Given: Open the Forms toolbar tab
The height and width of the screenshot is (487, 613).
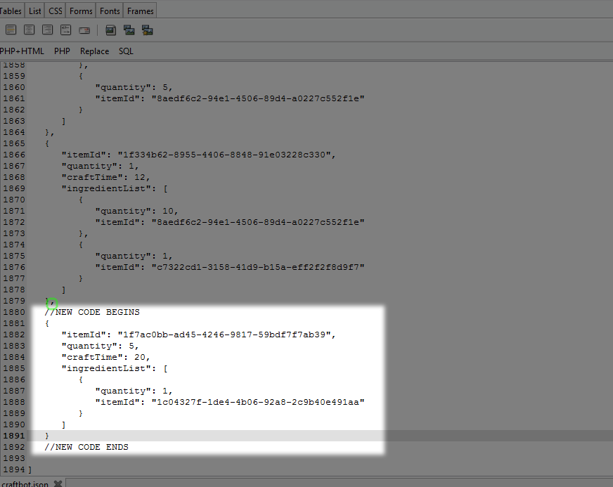Looking at the screenshot, I should point(81,11).
